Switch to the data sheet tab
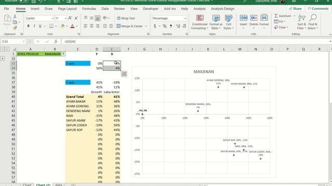The image size is (332, 186). tap(59, 184)
